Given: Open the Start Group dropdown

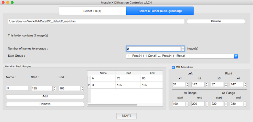Looking at the screenshot, I should pyautogui.click(x=182, y=56).
